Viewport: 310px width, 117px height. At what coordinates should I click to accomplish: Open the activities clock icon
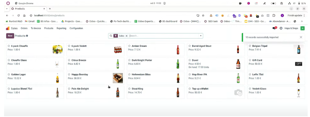coord(281,28)
